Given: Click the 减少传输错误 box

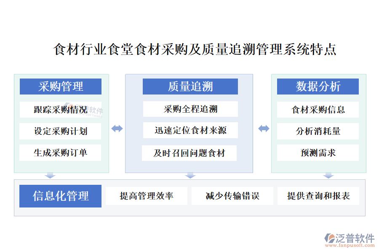Looking at the screenshot, I should (x=232, y=196).
